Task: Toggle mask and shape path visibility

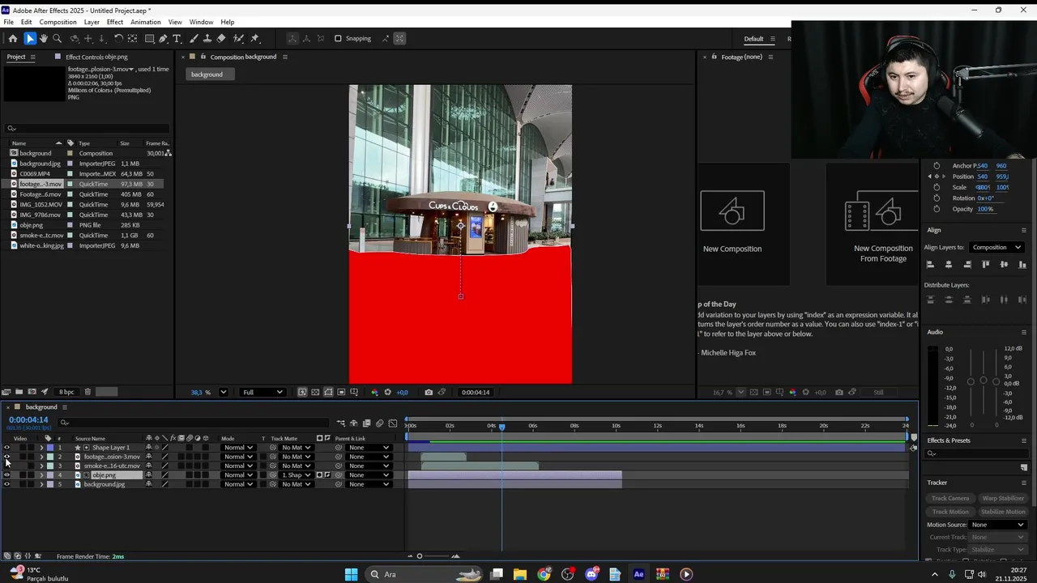Action: [328, 392]
